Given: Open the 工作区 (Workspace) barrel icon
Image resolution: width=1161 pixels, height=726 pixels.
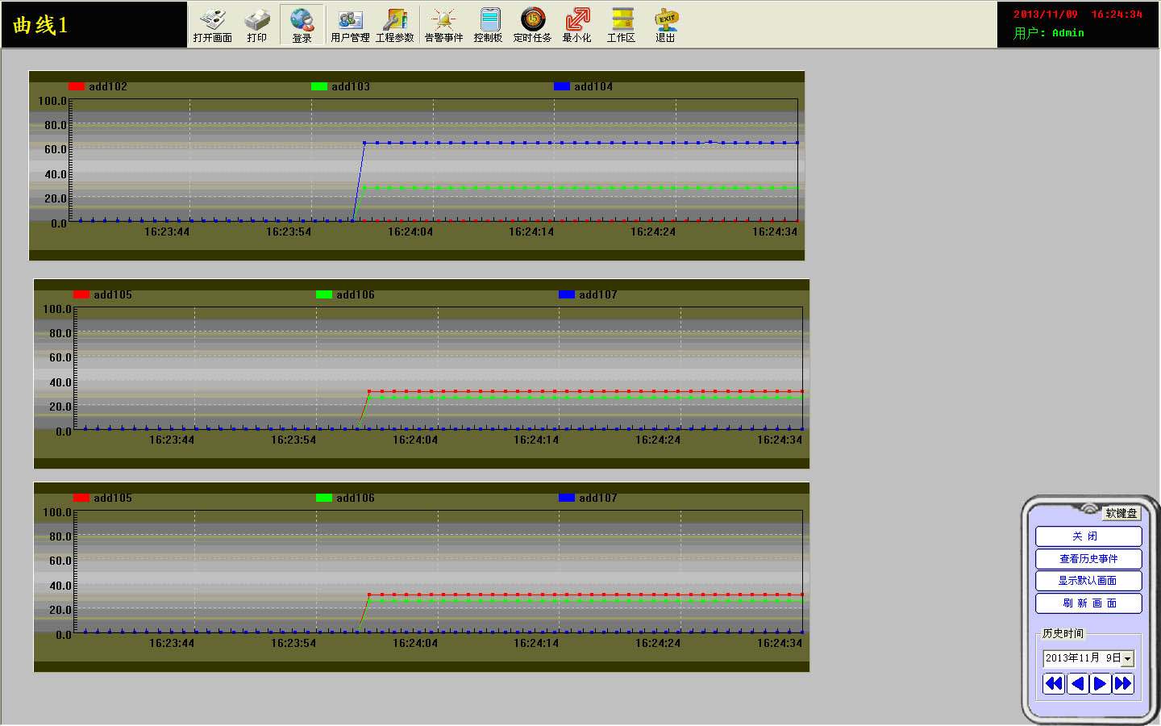Looking at the screenshot, I should tap(621, 24).
